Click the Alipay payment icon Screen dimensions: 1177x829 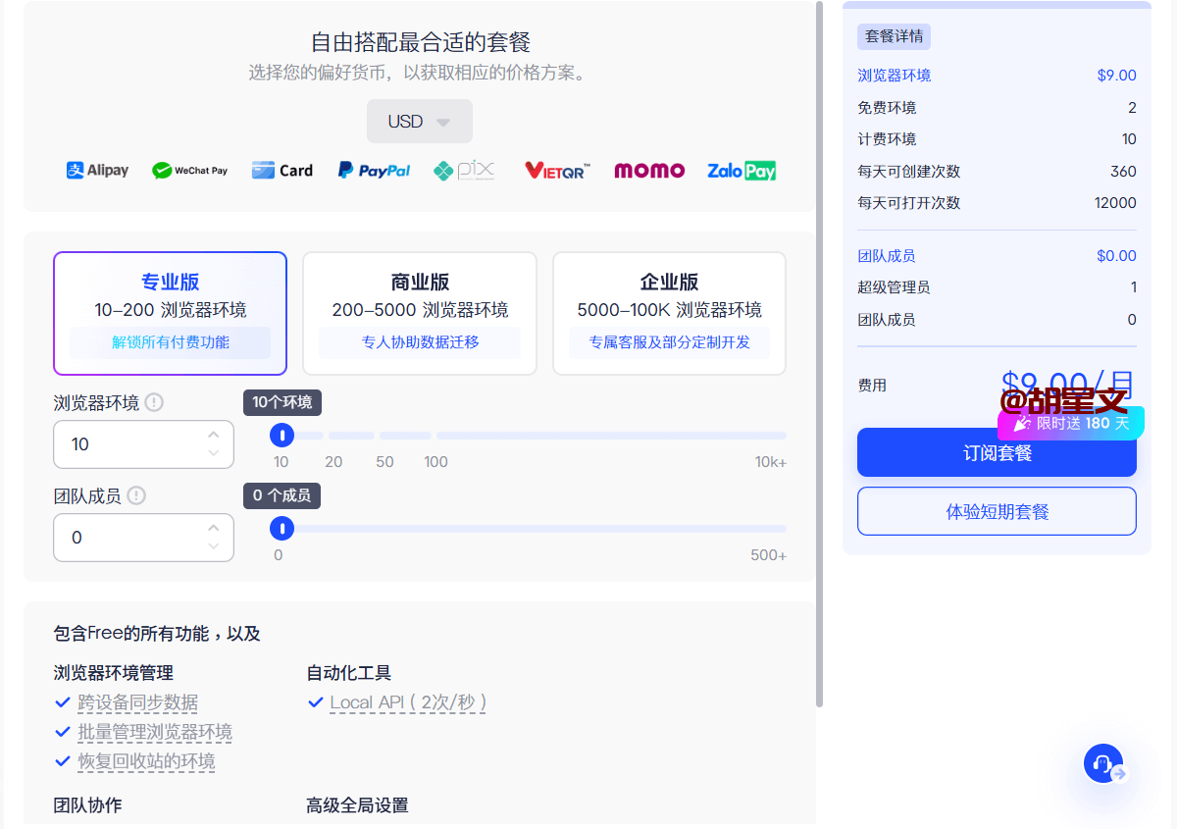click(97, 170)
